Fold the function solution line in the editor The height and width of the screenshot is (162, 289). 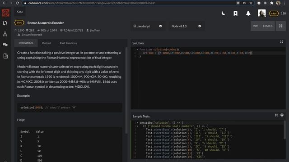[137, 49]
